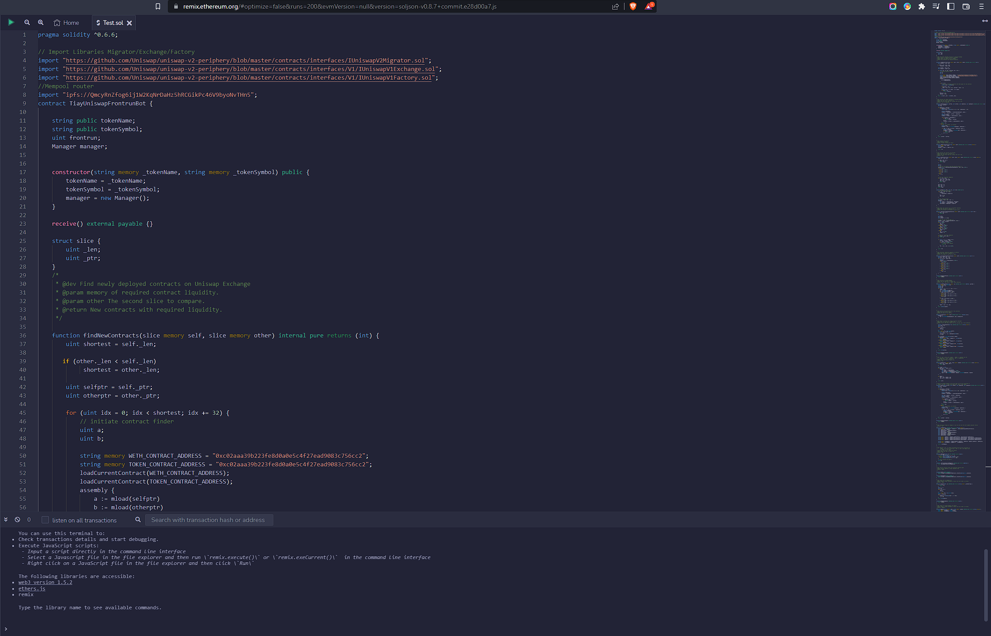Click the zoom out magnifier icon
The width and height of the screenshot is (991, 636).
[27, 22]
